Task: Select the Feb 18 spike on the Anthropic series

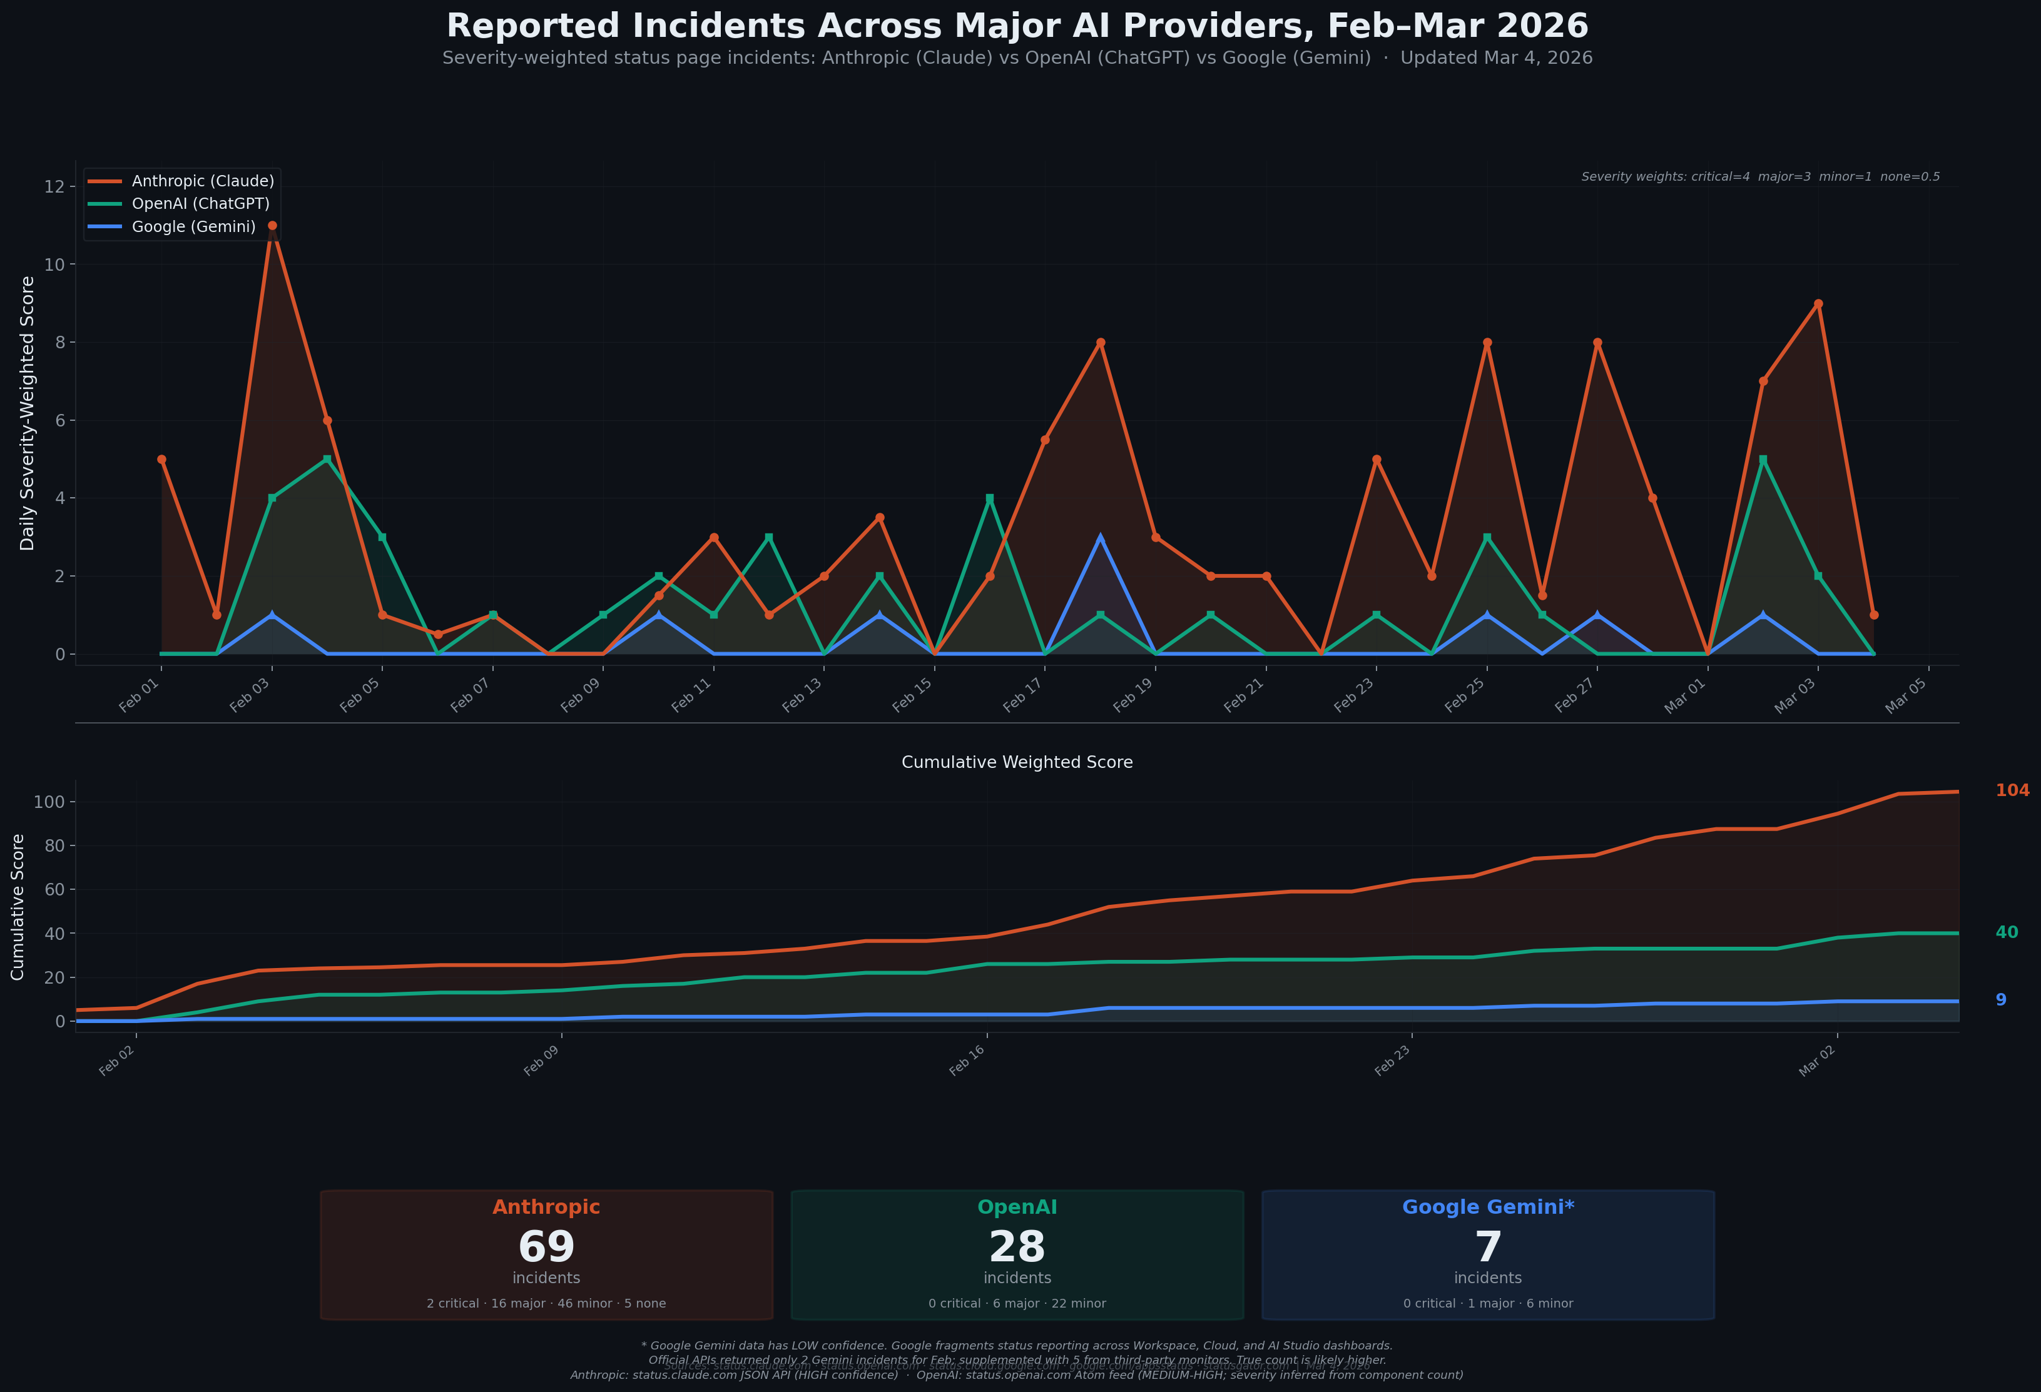Action: pyautogui.click(x=1101, y=341)
